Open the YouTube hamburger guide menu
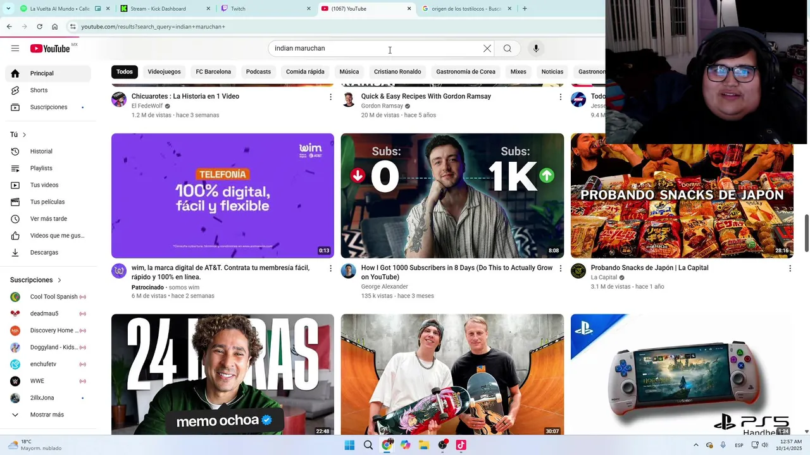 click(15, 49)
